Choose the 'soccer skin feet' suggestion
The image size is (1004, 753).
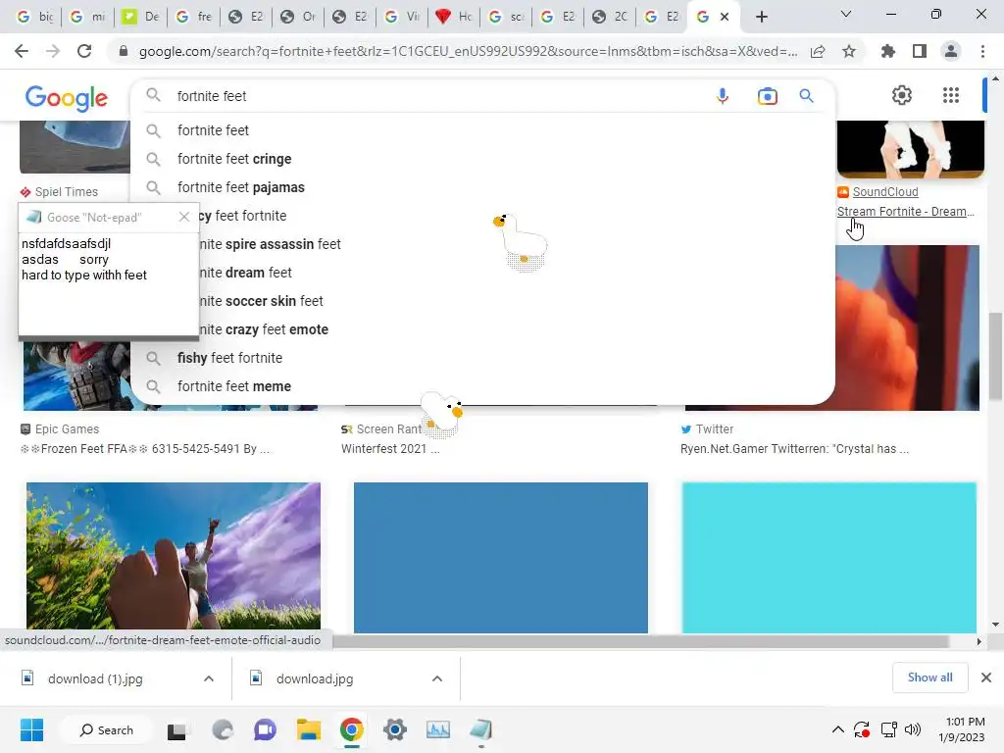484,301
